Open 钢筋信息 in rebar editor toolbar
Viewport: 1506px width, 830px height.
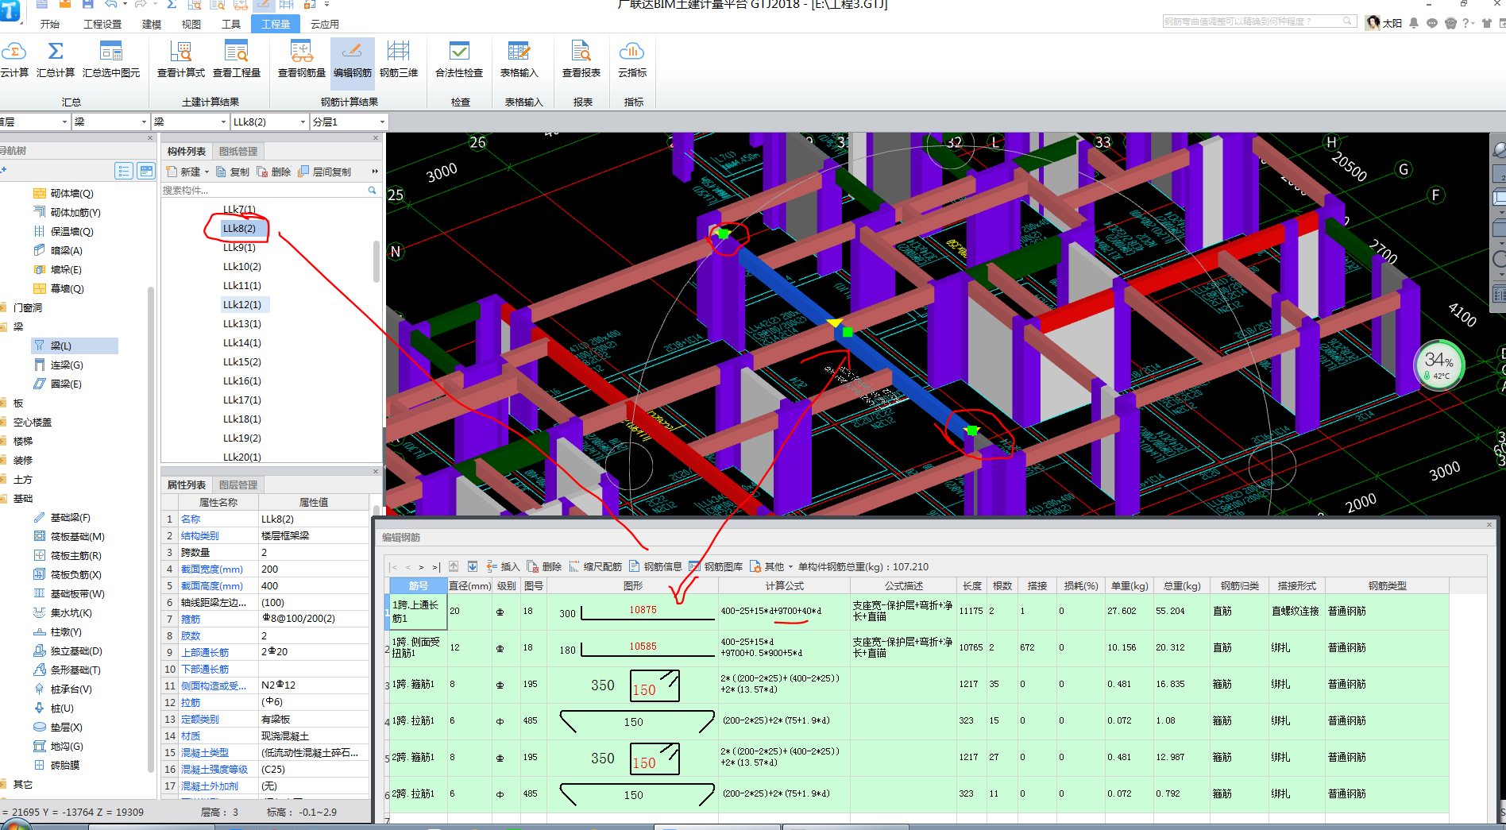point(656,566)
